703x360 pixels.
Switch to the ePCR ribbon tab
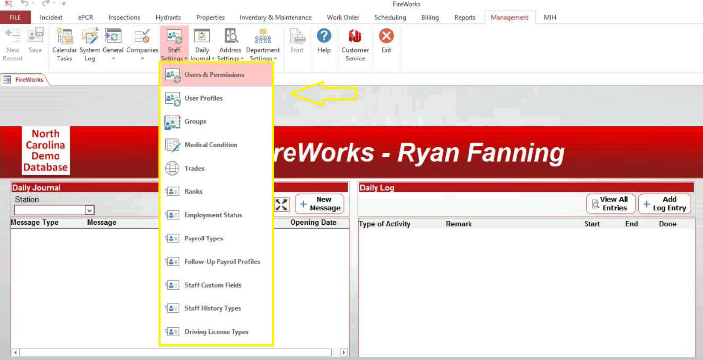tap(85, 17)
